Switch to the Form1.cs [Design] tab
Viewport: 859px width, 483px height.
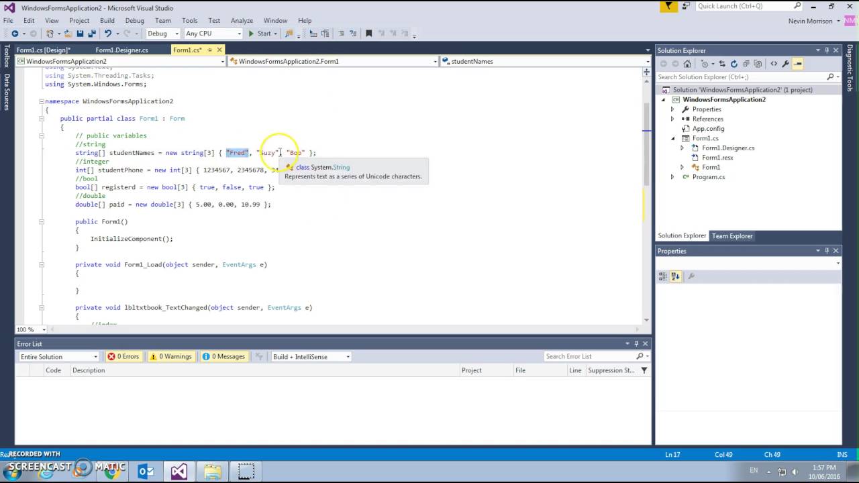coord(43,50)
